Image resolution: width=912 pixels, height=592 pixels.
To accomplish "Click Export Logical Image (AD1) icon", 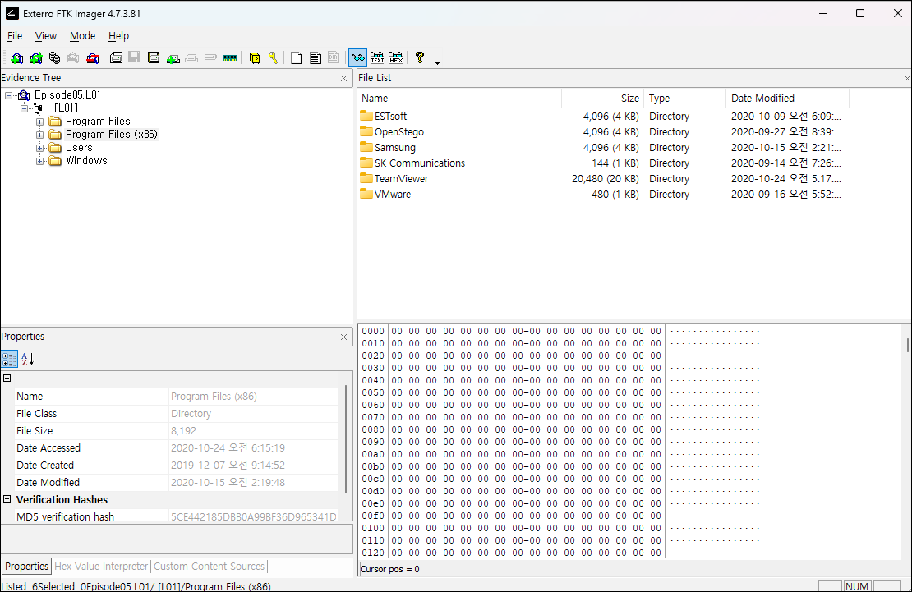I will pos(154,57).
